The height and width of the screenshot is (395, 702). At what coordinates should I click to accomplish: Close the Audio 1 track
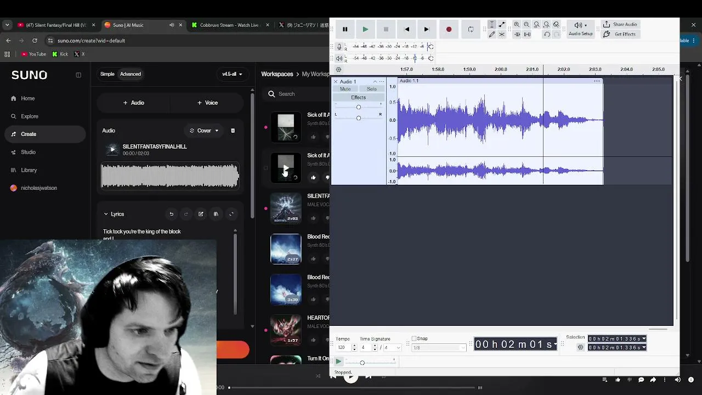336,82
